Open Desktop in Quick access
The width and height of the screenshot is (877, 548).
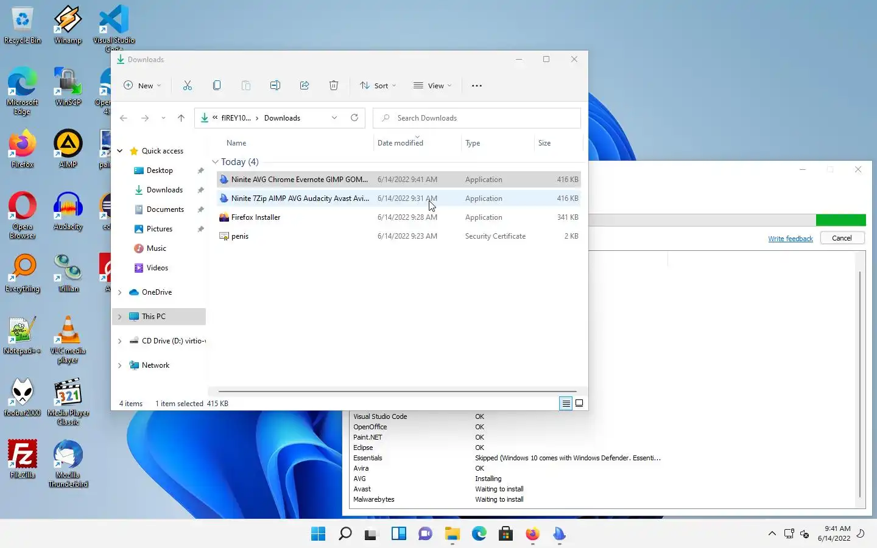pyautogui.click(x=160, y=170)
